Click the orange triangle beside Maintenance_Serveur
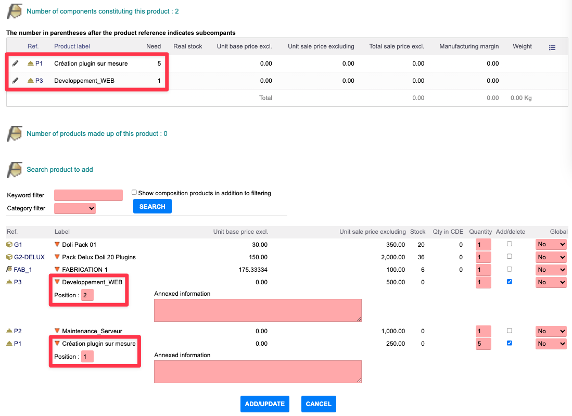 point(57,331)
